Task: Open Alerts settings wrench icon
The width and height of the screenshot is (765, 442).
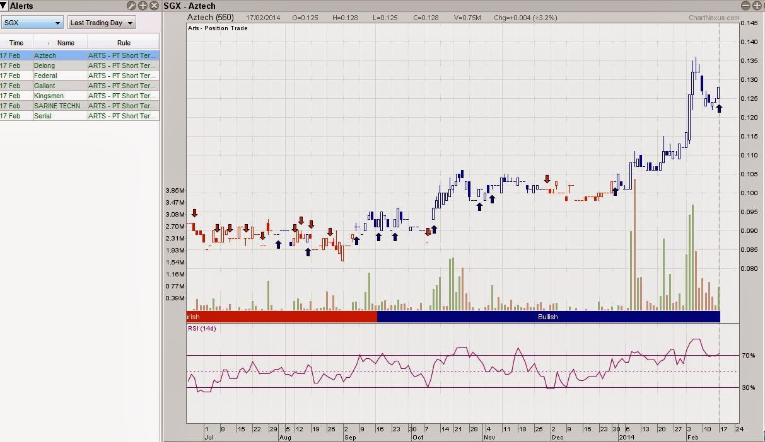Action: [131, 6]
